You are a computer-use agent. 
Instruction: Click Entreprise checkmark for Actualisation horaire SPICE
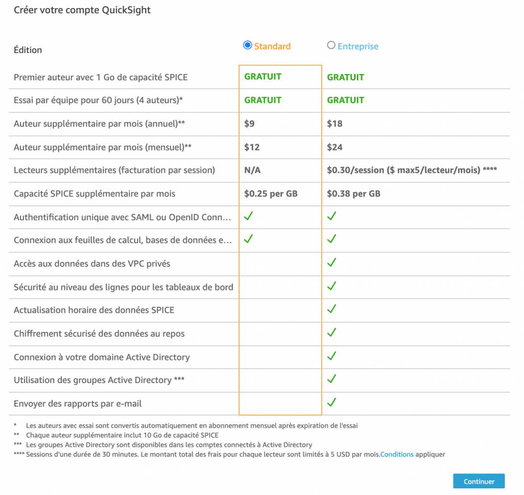[332, 309]
